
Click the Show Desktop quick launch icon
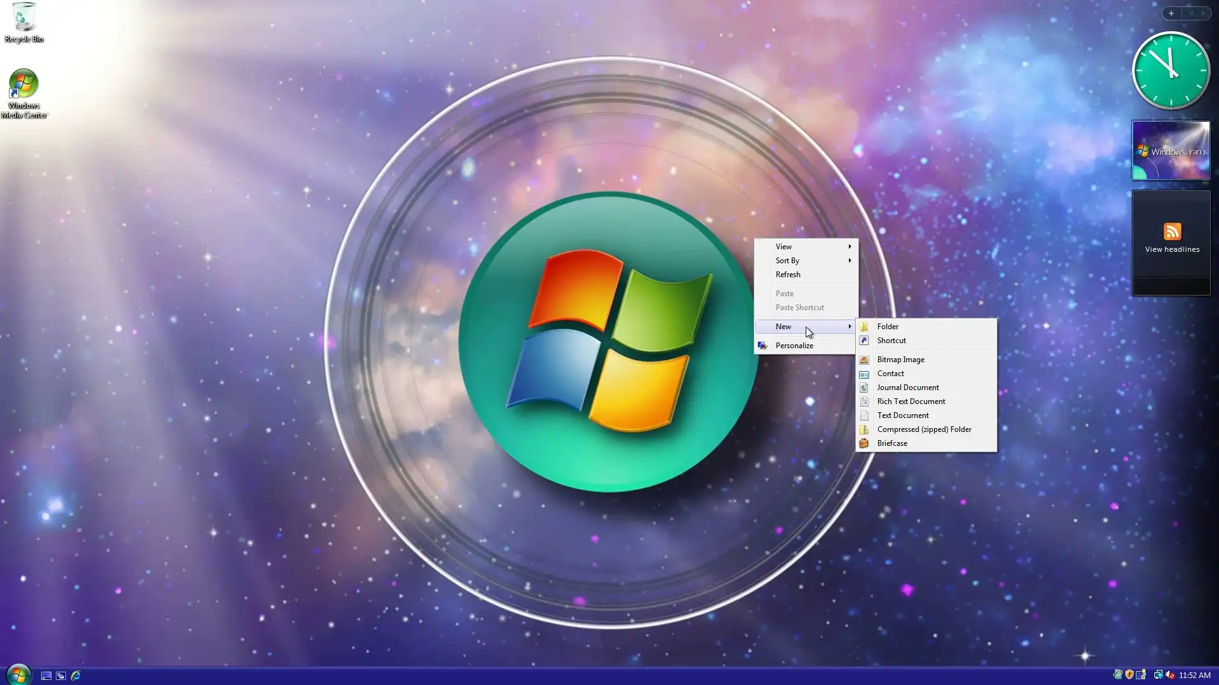coord(46,675)
